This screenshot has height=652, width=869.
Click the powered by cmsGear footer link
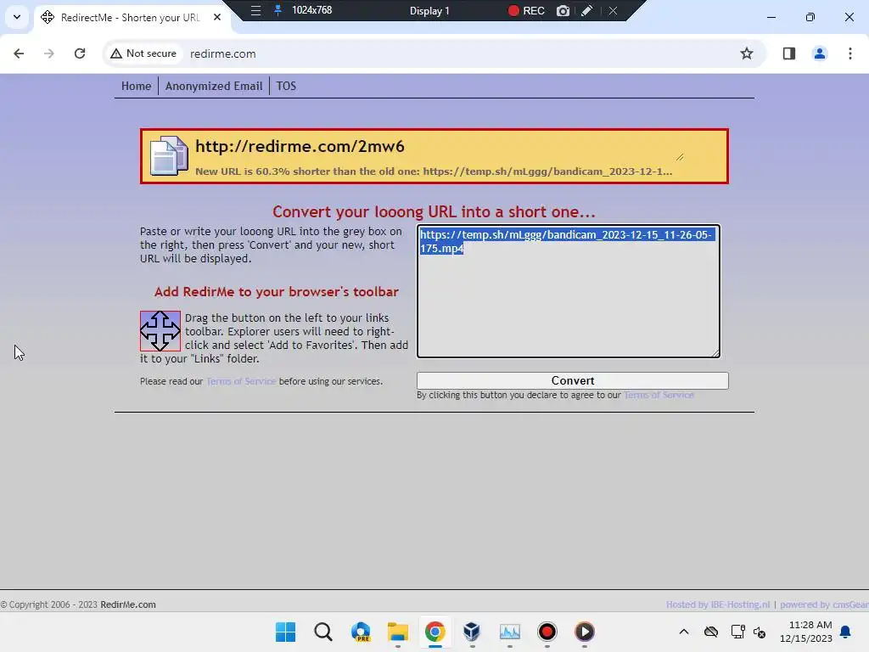[824, 604]
